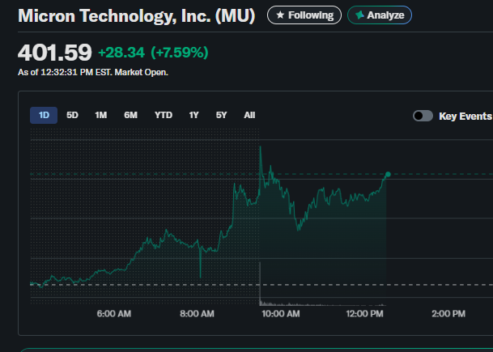Click the 2:00 PM axis label
The image size is (493, 352).
(x=448, y=314)
